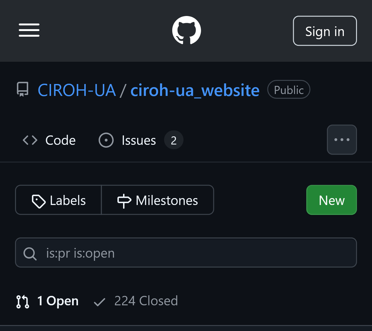Click the is:pr is:open search field

click(x=186, y=253)
